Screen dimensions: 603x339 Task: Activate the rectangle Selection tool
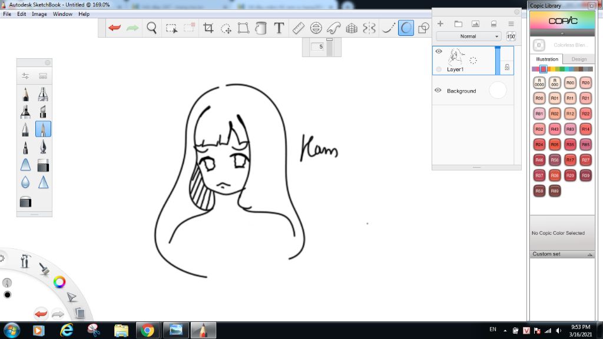171,28
